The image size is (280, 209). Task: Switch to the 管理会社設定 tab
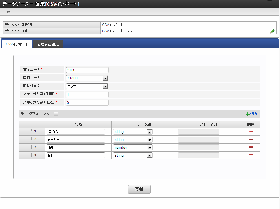tap(48, 44)
